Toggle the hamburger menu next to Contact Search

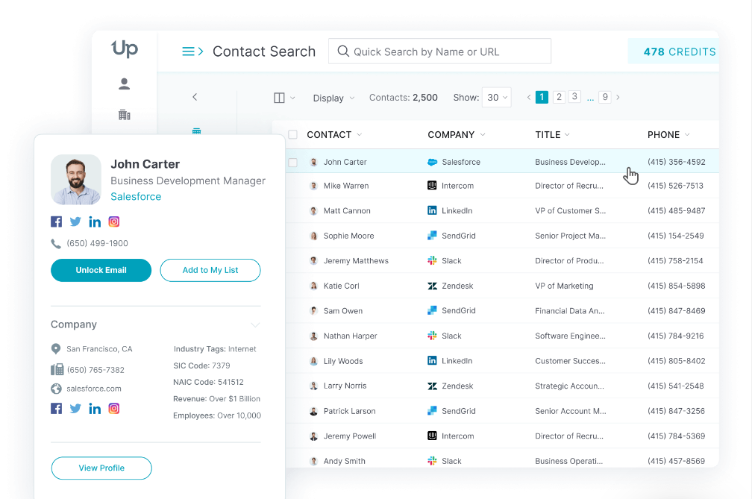192,51
